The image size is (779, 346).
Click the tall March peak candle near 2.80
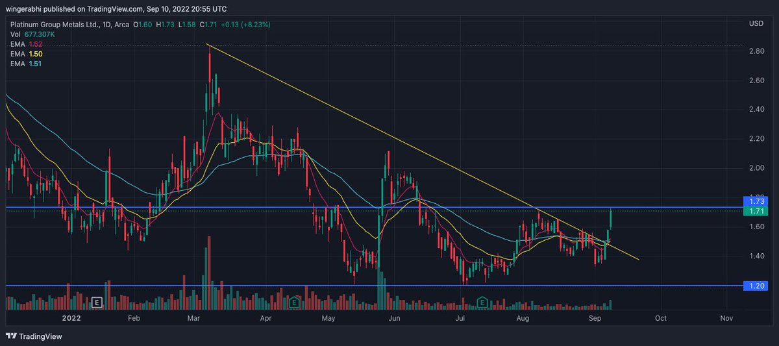pos(209,78)
